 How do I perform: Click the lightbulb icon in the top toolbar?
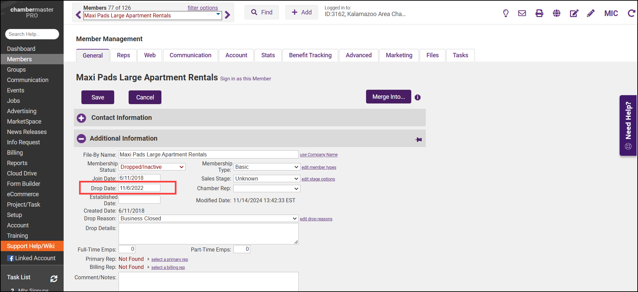(506, 13)
